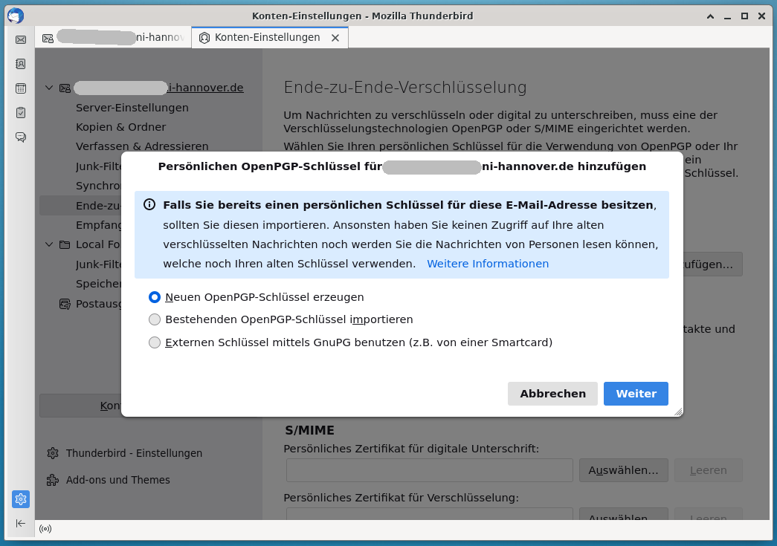Viewport: 777px width, 546px height.
Task: Select Neuen OpenPGP-Schlüssel erzeugen option
Action: pyautogui.click(x=155, y=297)
